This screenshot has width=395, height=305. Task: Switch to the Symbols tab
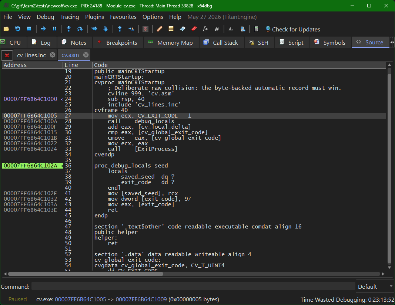click(331, 43)
